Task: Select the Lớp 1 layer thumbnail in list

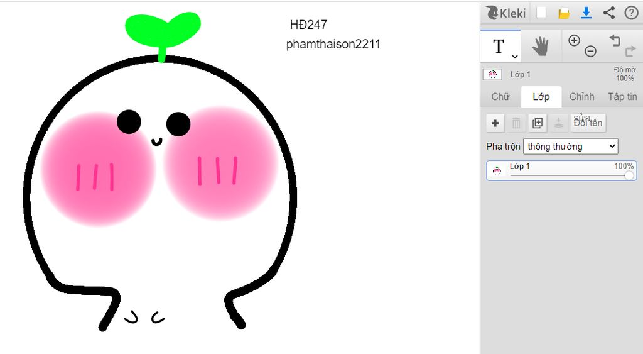Action: point(497,170)
